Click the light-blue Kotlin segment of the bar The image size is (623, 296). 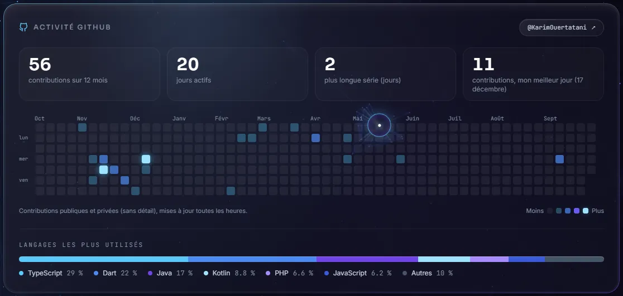point(444,259)
